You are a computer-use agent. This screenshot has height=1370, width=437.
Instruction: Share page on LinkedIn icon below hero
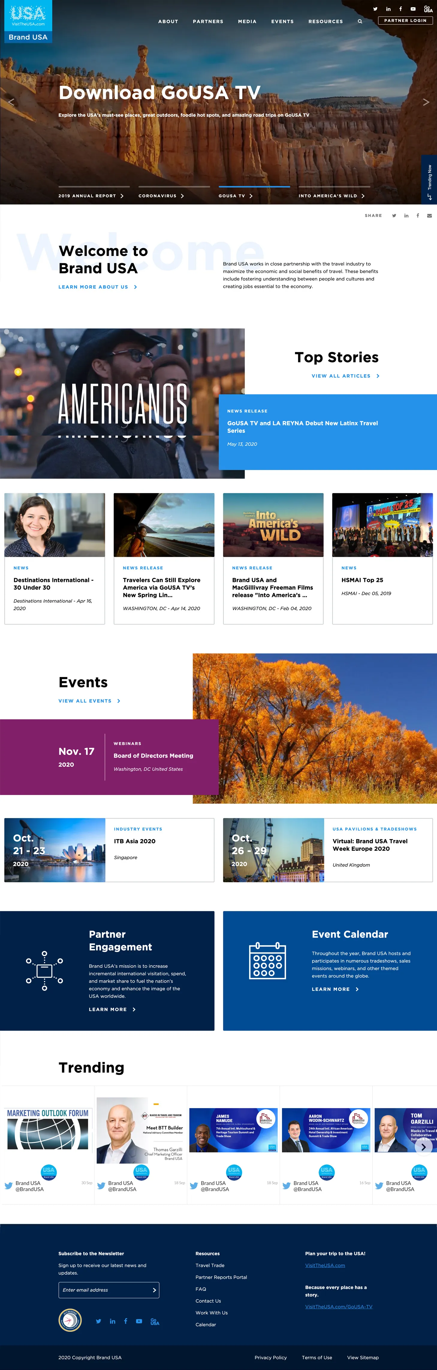(x=406, y=216)
